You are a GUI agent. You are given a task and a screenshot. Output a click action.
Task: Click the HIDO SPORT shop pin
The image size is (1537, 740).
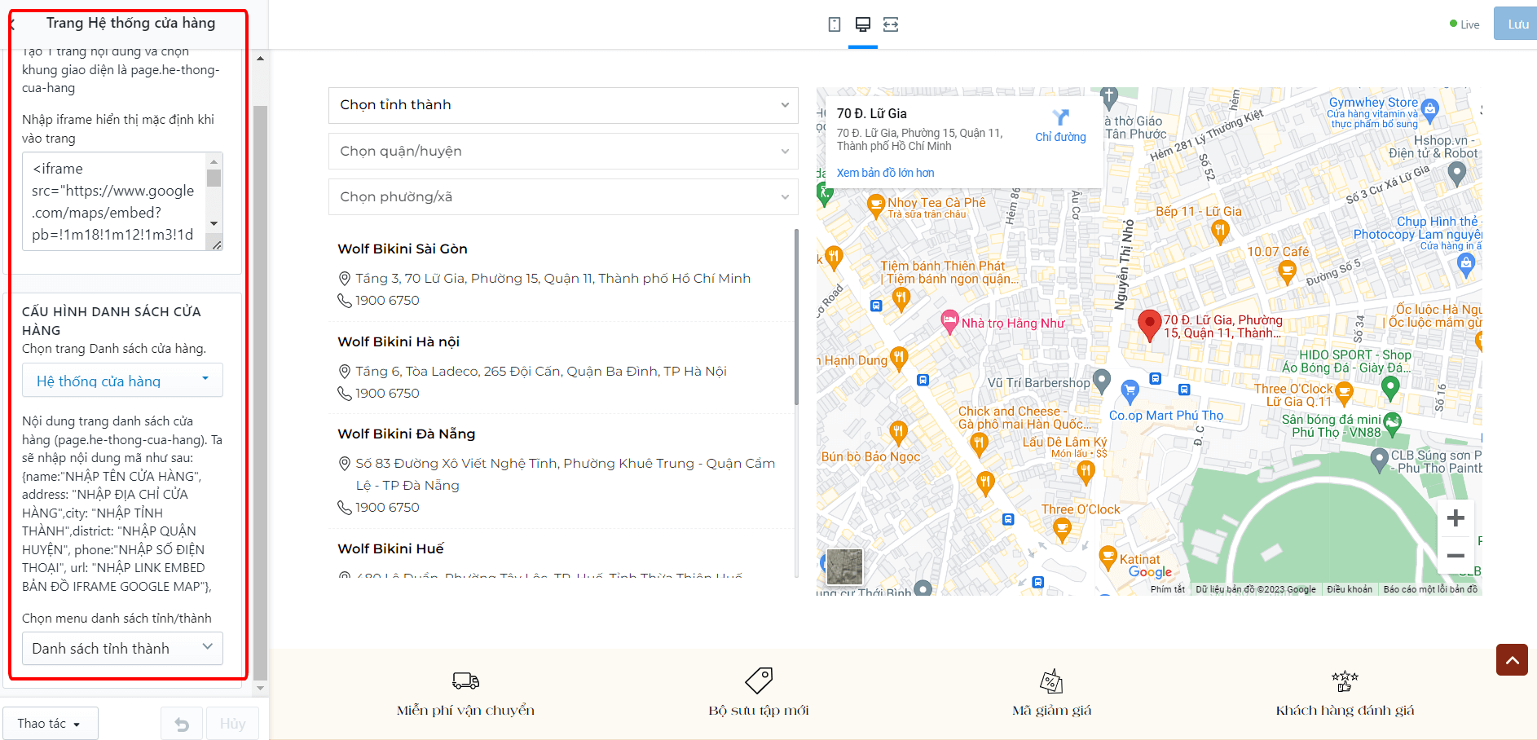pos(1391,388)
